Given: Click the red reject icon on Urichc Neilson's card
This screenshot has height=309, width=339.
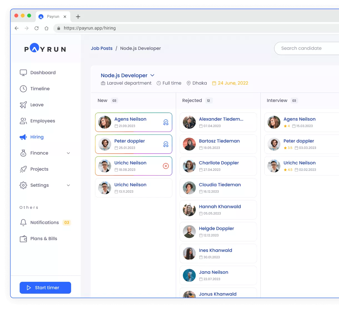Looking at the screenshot, I should click(166, 166).
